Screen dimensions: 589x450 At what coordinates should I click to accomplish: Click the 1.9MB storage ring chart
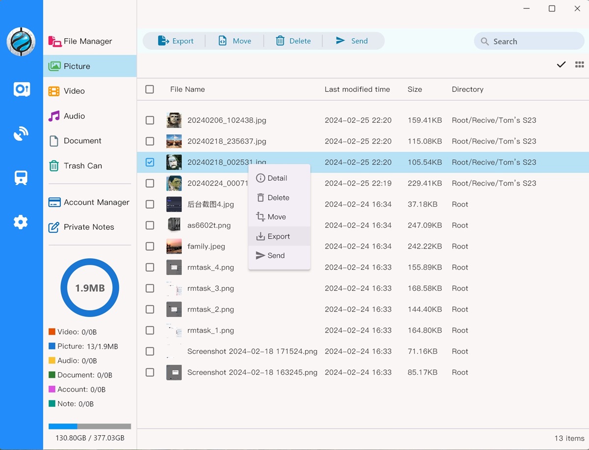90,288
